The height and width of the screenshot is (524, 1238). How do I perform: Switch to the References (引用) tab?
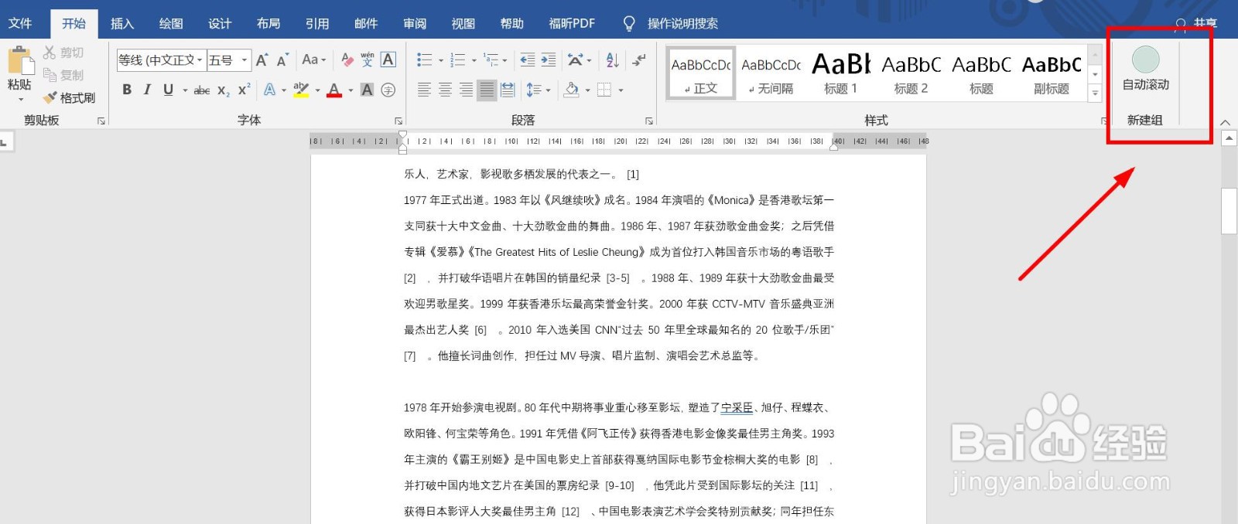pyautogui.click(x=317, y=24)
